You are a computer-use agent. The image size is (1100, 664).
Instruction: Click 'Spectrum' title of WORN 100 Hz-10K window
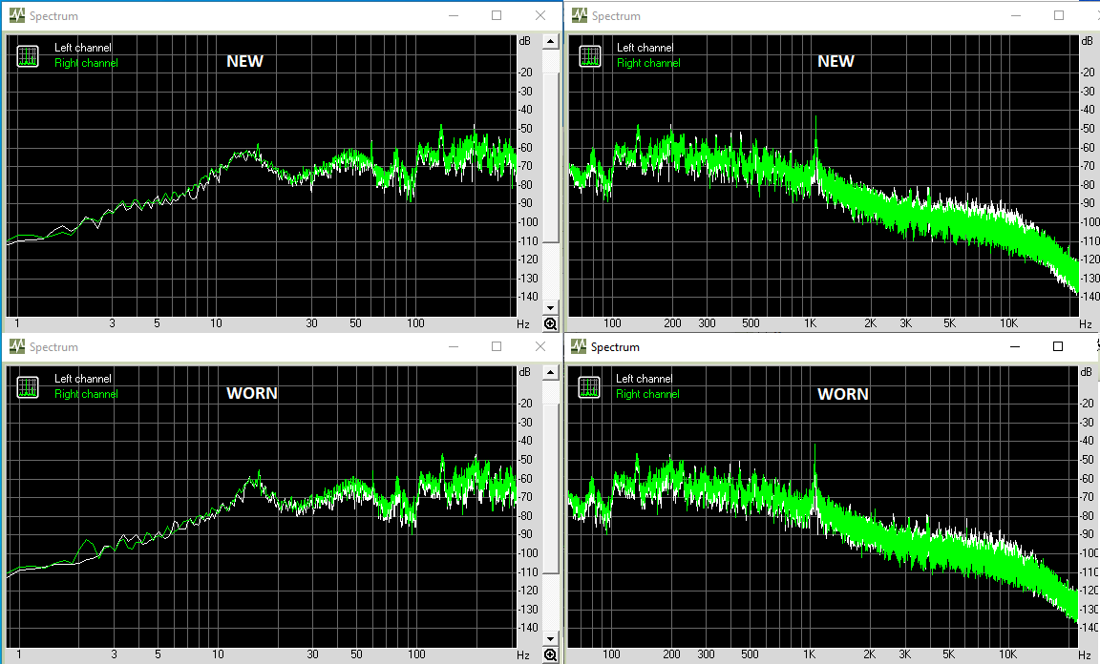615,347
